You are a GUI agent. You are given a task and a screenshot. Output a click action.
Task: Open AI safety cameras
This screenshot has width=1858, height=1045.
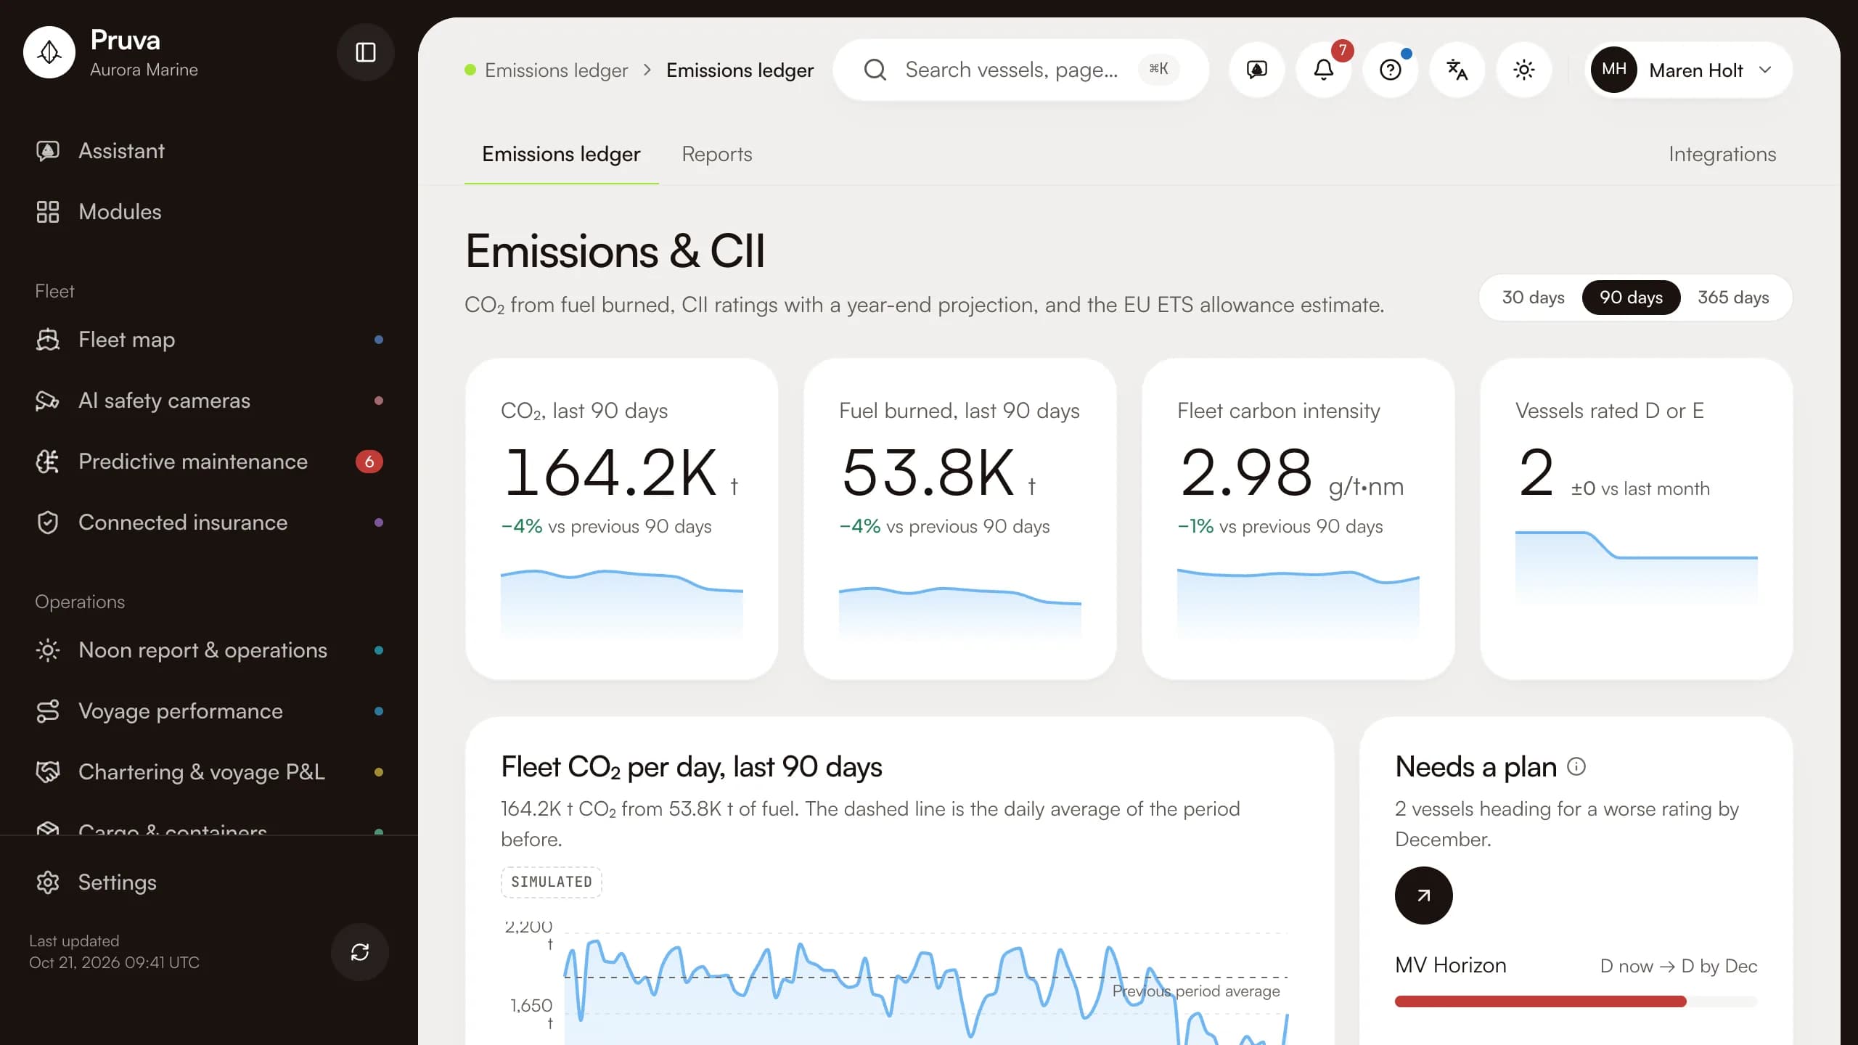click(209, 401)
